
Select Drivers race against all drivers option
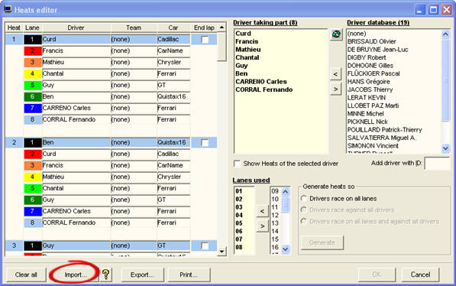pos(303,210)
